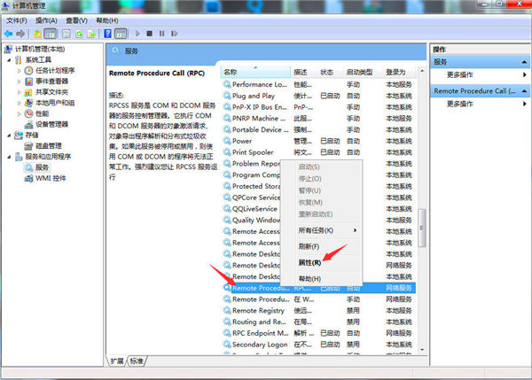Select 本地用户和组 icon in tree
This screenshot has height=380, width=532.
(x=29, y=103)
